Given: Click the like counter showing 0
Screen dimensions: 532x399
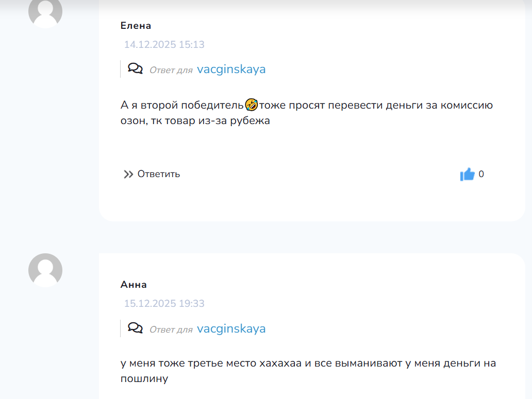Looking at the screenshot, I should pos(481,175).
